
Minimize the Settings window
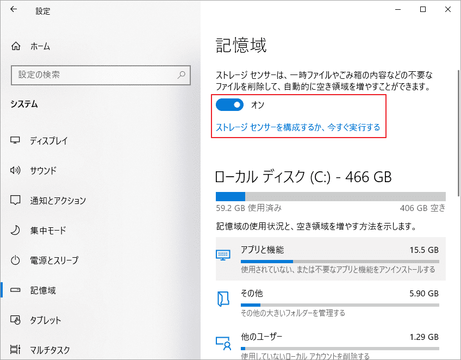click(x=398, y=9)
